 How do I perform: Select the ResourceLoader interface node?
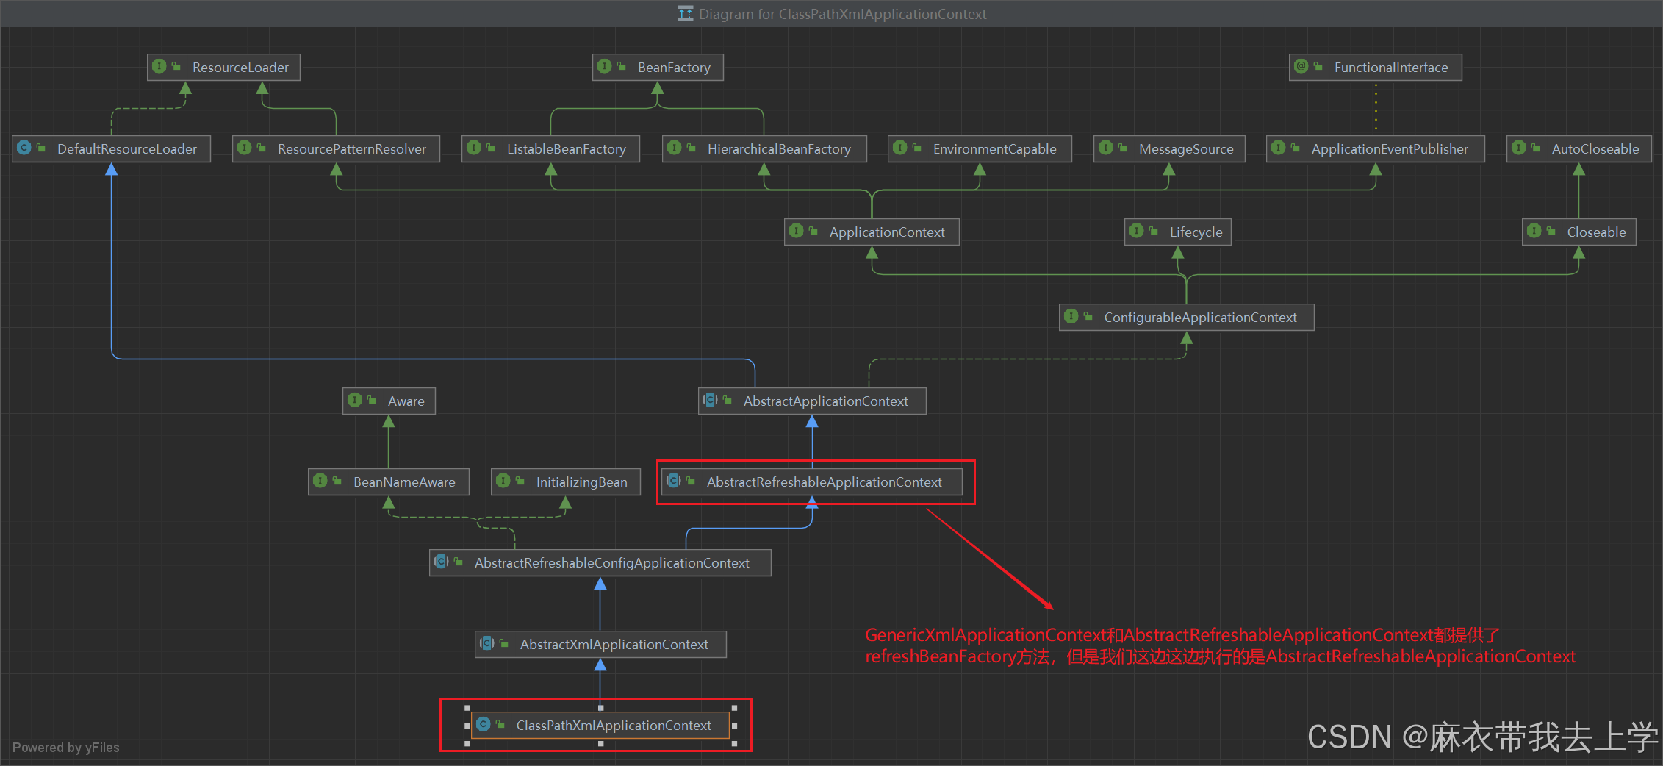223,67
